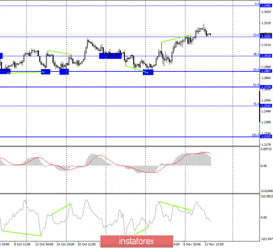Select the 38.2 Fibonacci level label
Screen dimensions: 273x248
click(256, 54)
